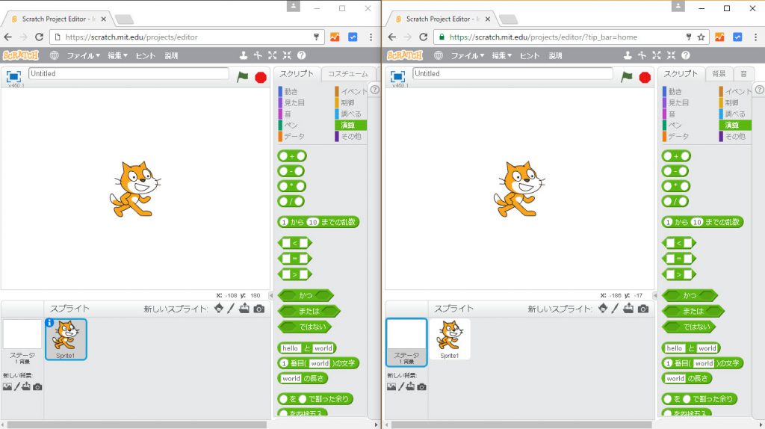This screenshot has width=765, height=429.
Task: Select その他 block category in right window
Action: click(735, 136)
